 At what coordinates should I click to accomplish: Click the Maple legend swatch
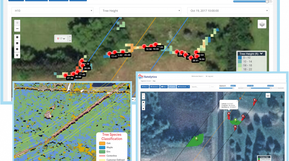pos(102,147)
